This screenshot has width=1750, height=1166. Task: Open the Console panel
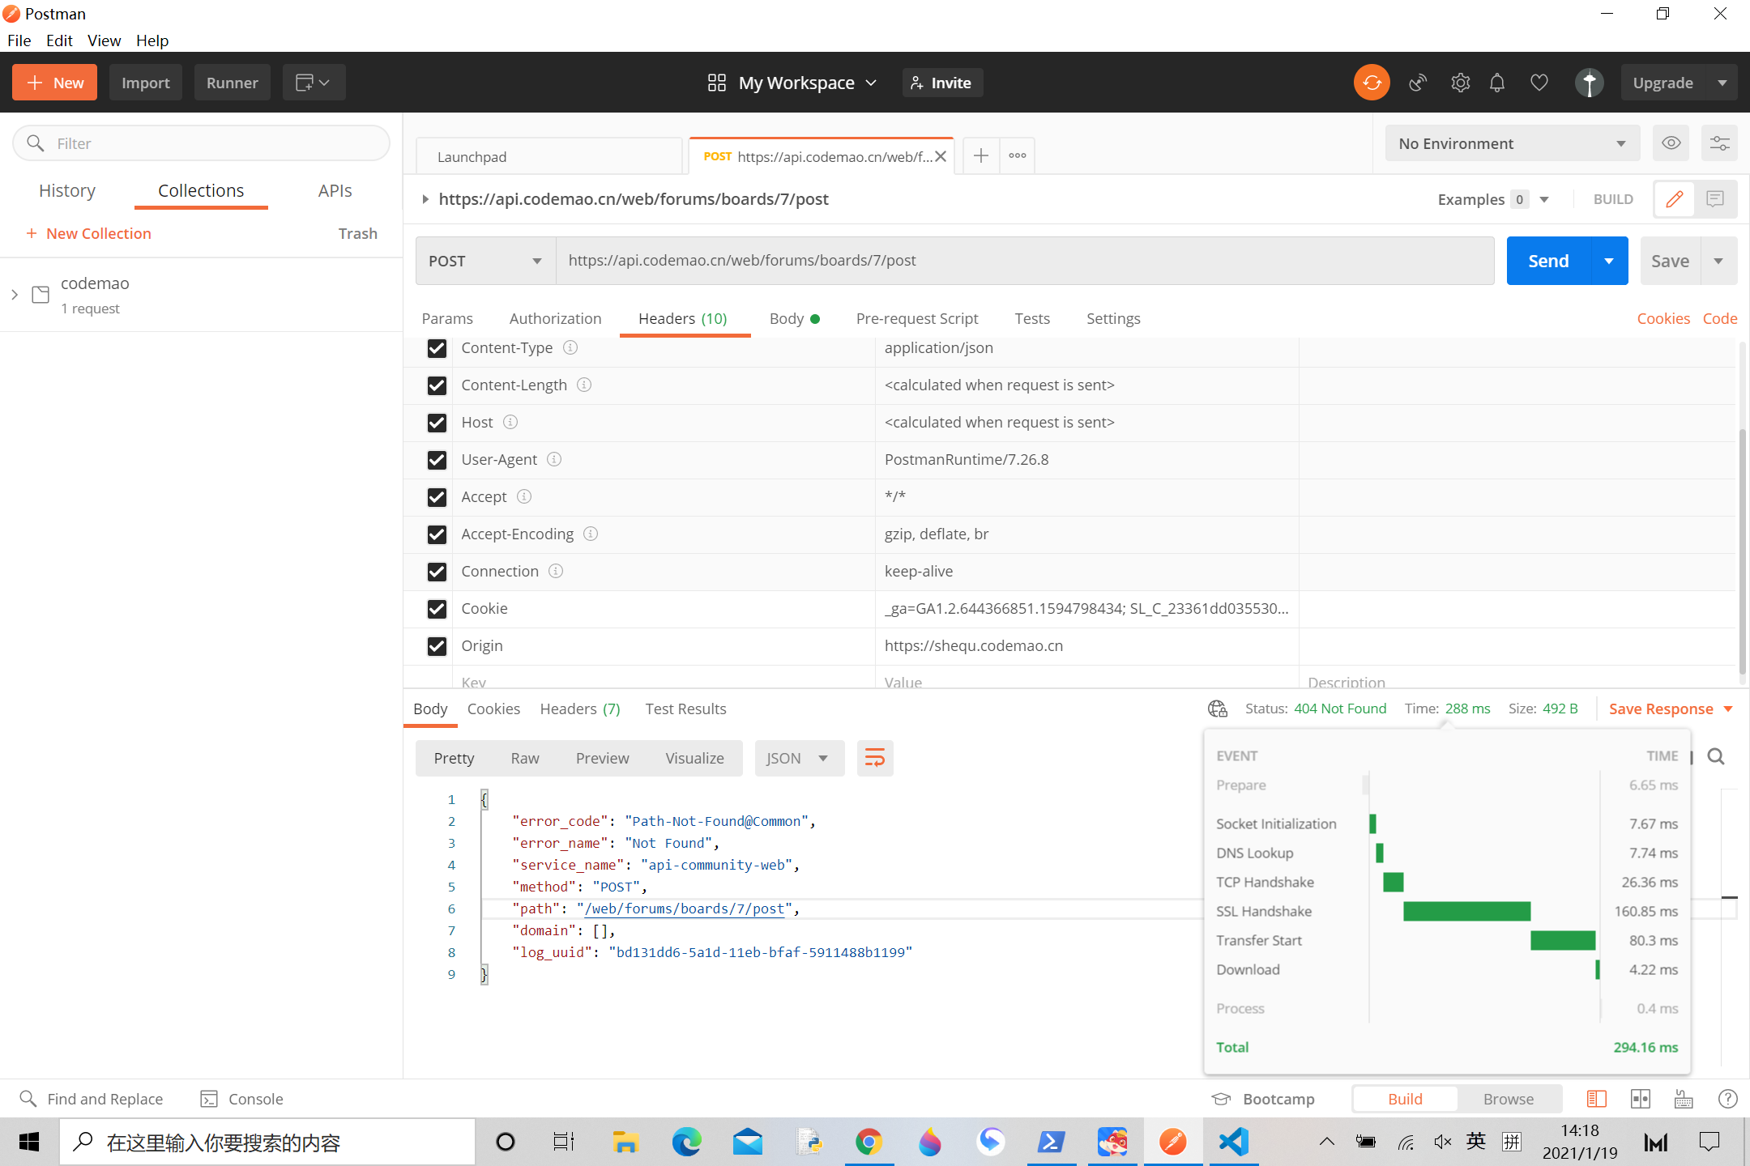[241, 1099]
